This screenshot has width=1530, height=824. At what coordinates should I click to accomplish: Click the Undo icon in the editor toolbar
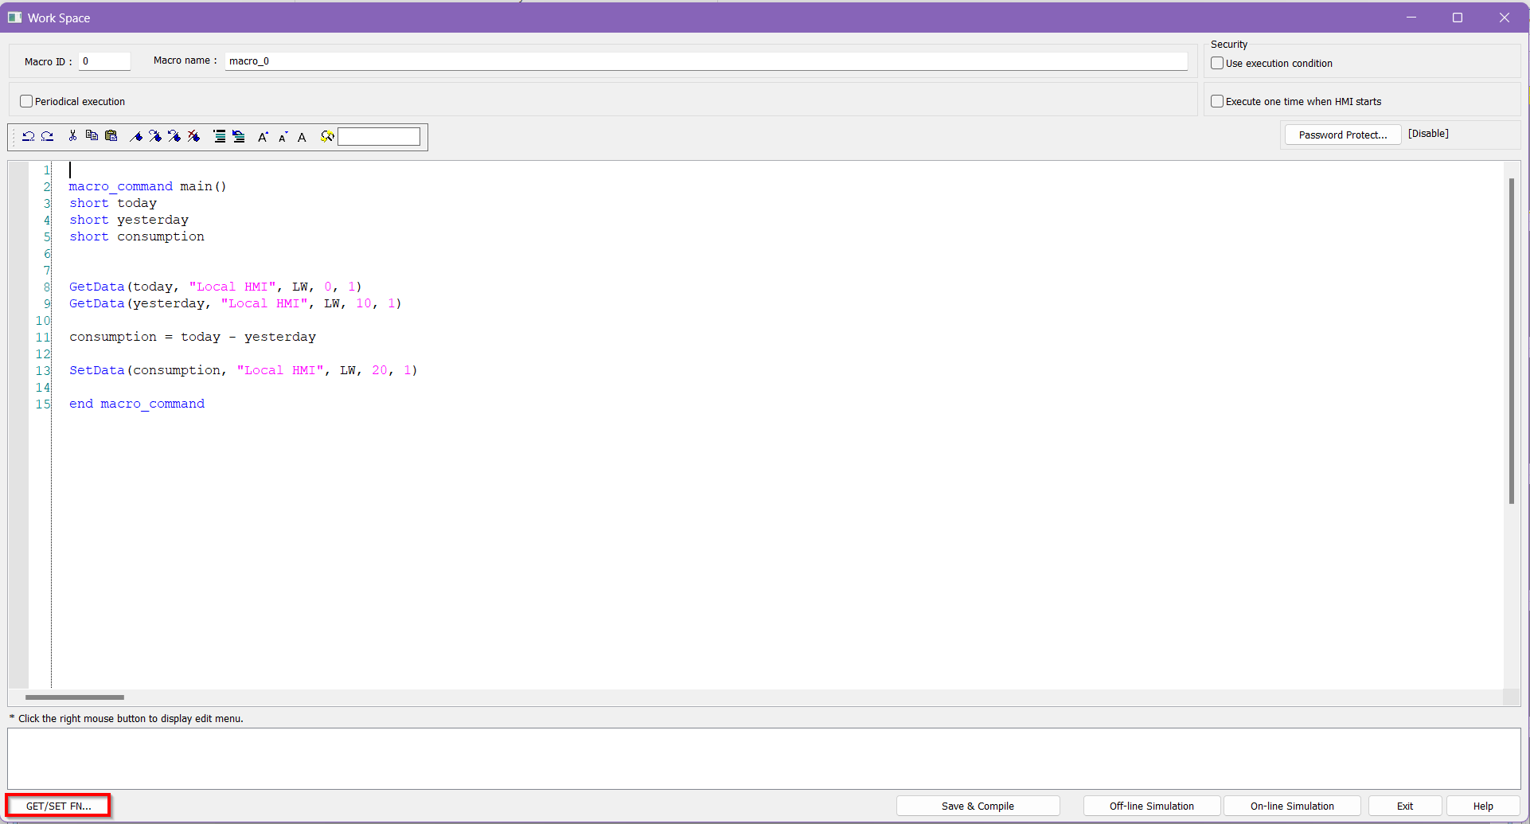(28, 136)
